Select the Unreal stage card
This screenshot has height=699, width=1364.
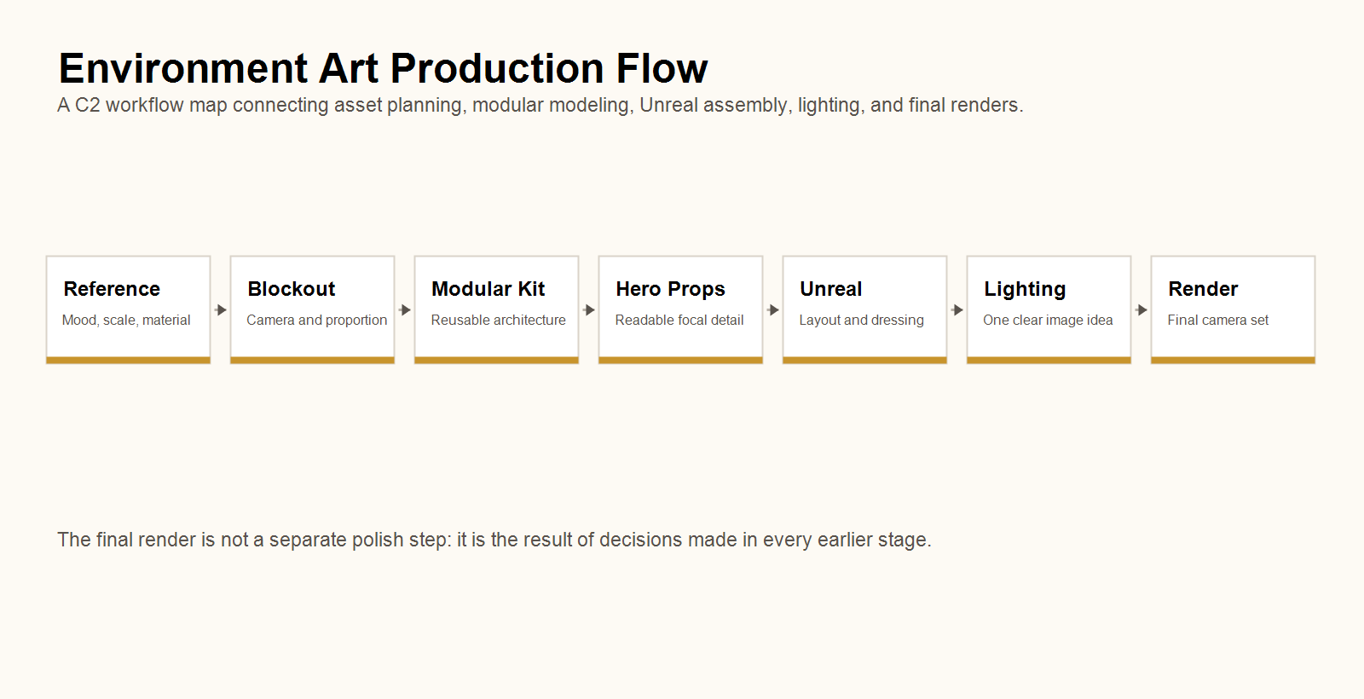coord(864,309)
